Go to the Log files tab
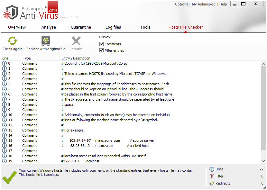 pyautogui.click(x=113, y=27)
